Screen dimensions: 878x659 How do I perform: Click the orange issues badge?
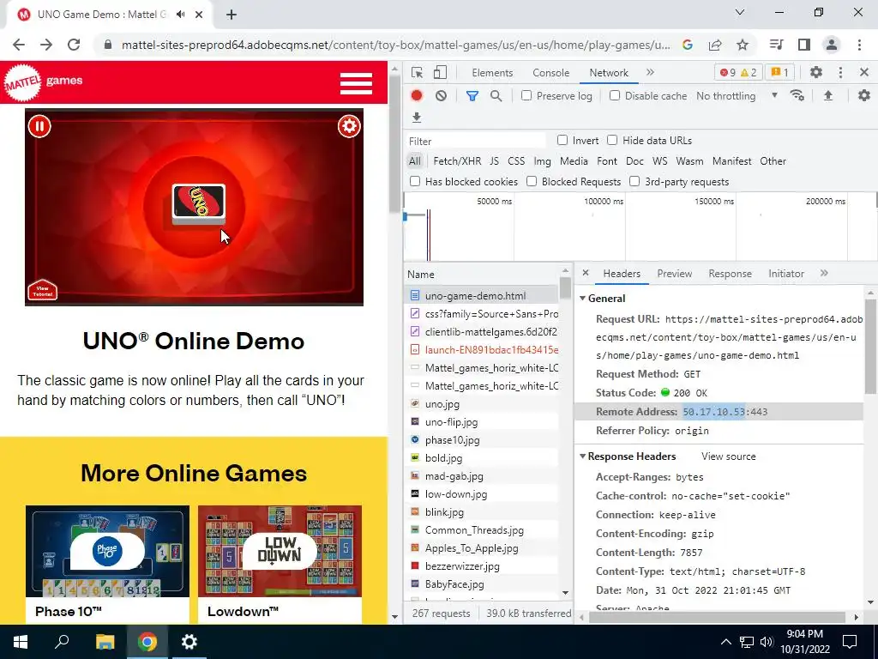779,72
